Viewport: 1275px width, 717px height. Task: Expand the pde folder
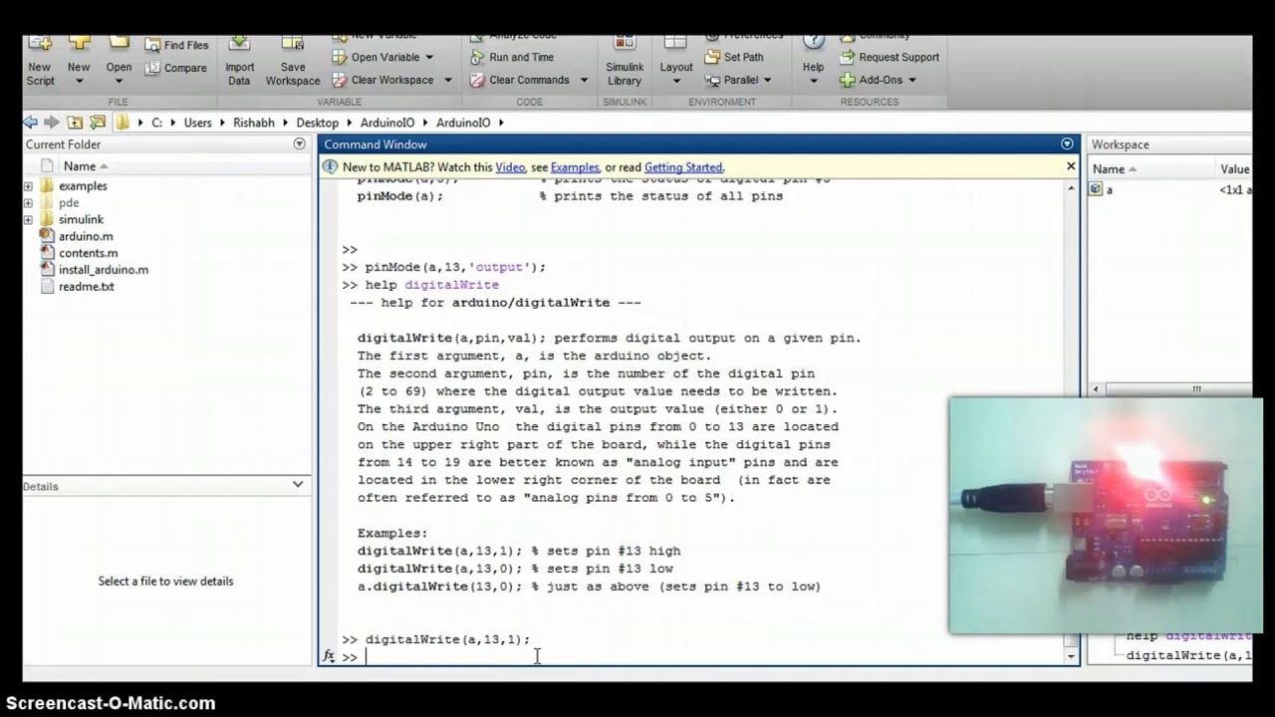pos(28,203)
